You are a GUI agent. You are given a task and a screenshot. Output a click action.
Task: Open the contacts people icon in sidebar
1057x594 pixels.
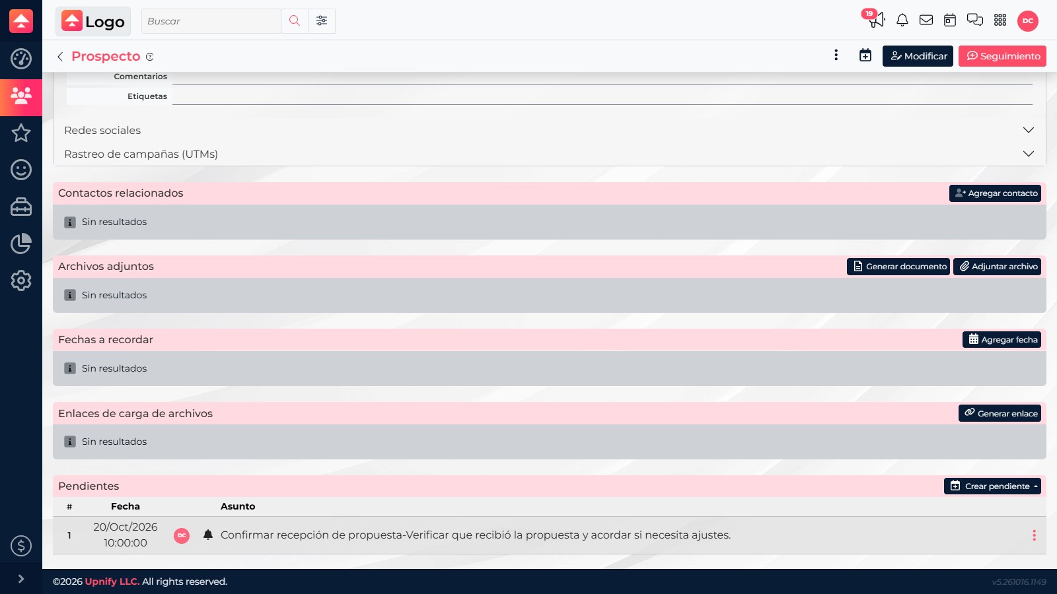point(21,96)
